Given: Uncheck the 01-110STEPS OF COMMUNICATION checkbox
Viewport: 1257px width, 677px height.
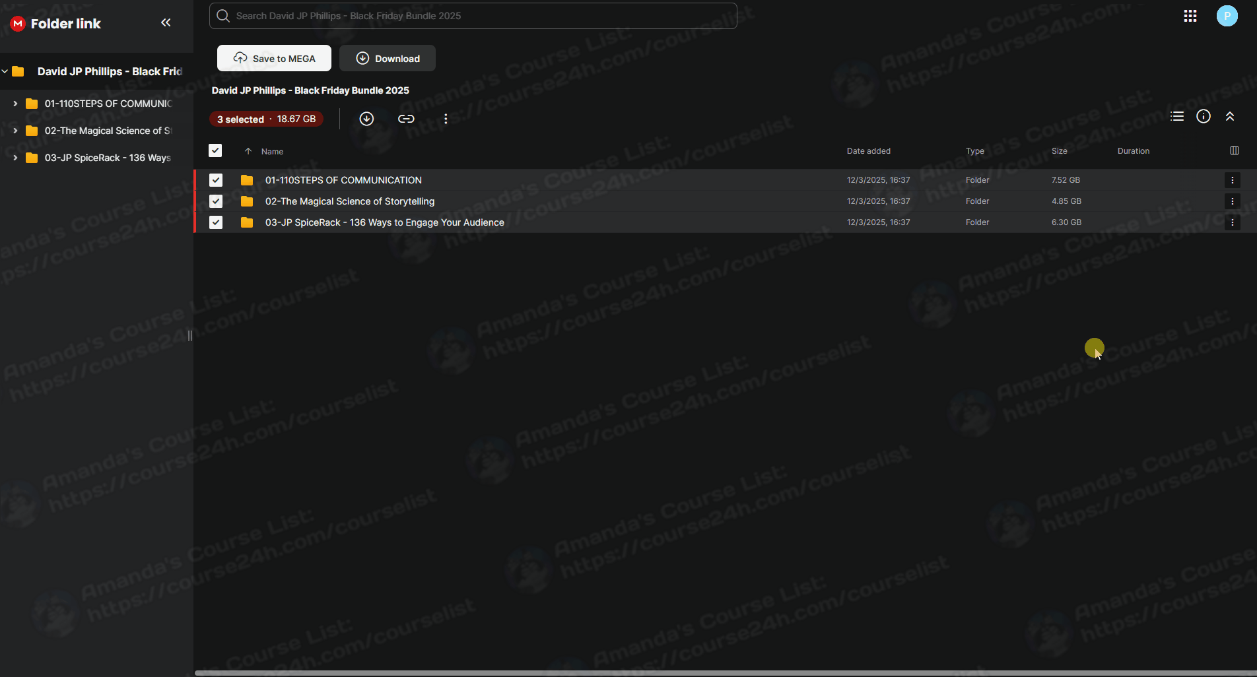Looking at the screenshot, I should click(216, 180).
